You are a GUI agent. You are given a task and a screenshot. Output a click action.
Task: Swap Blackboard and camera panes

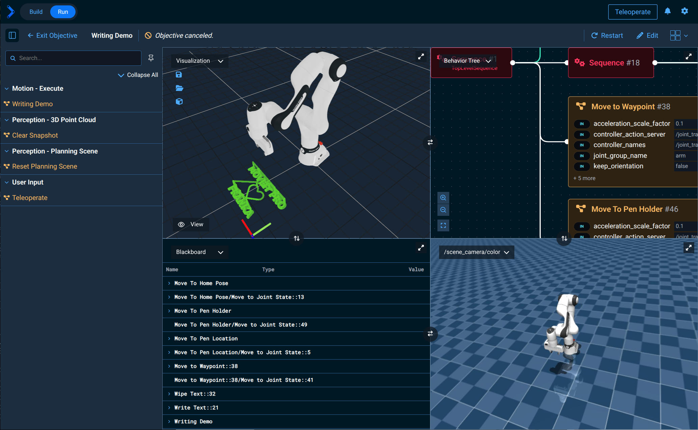click(x=430, y=334)
